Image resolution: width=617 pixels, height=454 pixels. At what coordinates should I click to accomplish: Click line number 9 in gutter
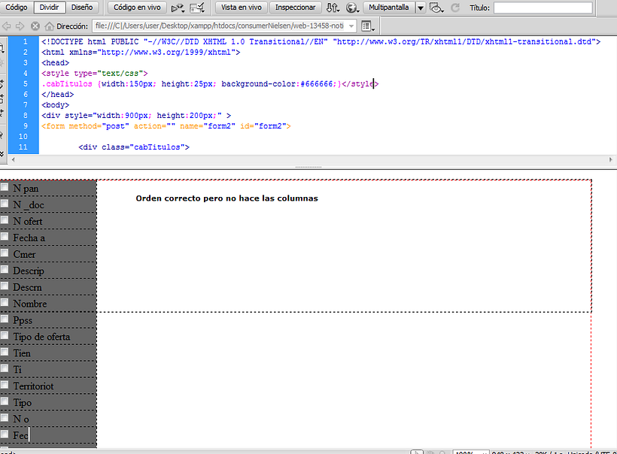(25, 126)
